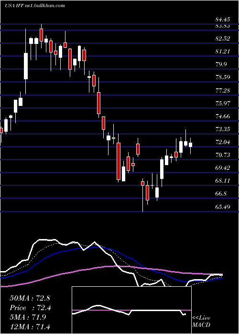Select the 78.59 price axis label
The width and height of the screenshot is (239, 334).
223,77
